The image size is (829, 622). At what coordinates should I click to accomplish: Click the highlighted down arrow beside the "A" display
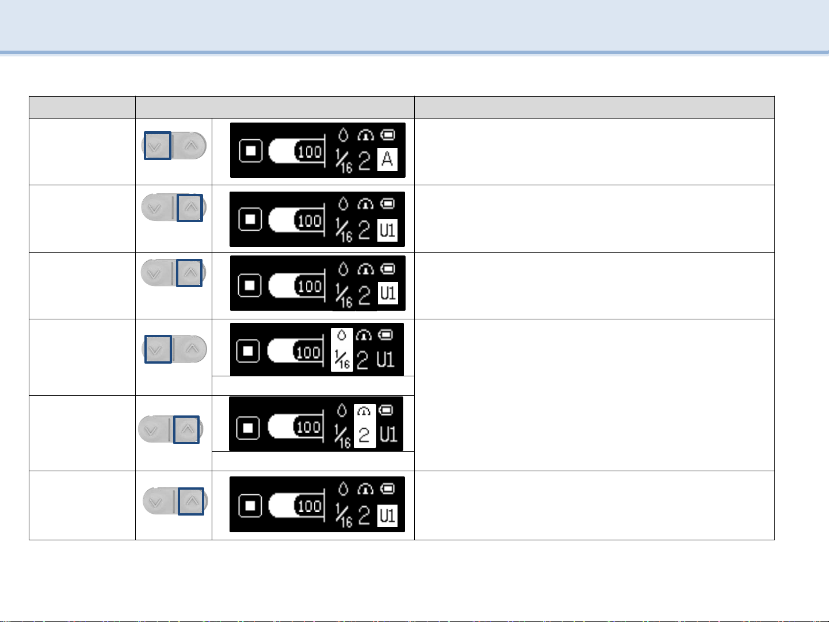pyautogui.click(x=158, y=146)
